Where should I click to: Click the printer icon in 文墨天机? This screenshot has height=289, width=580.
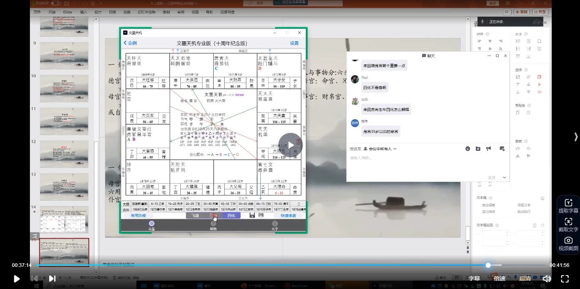261,215
